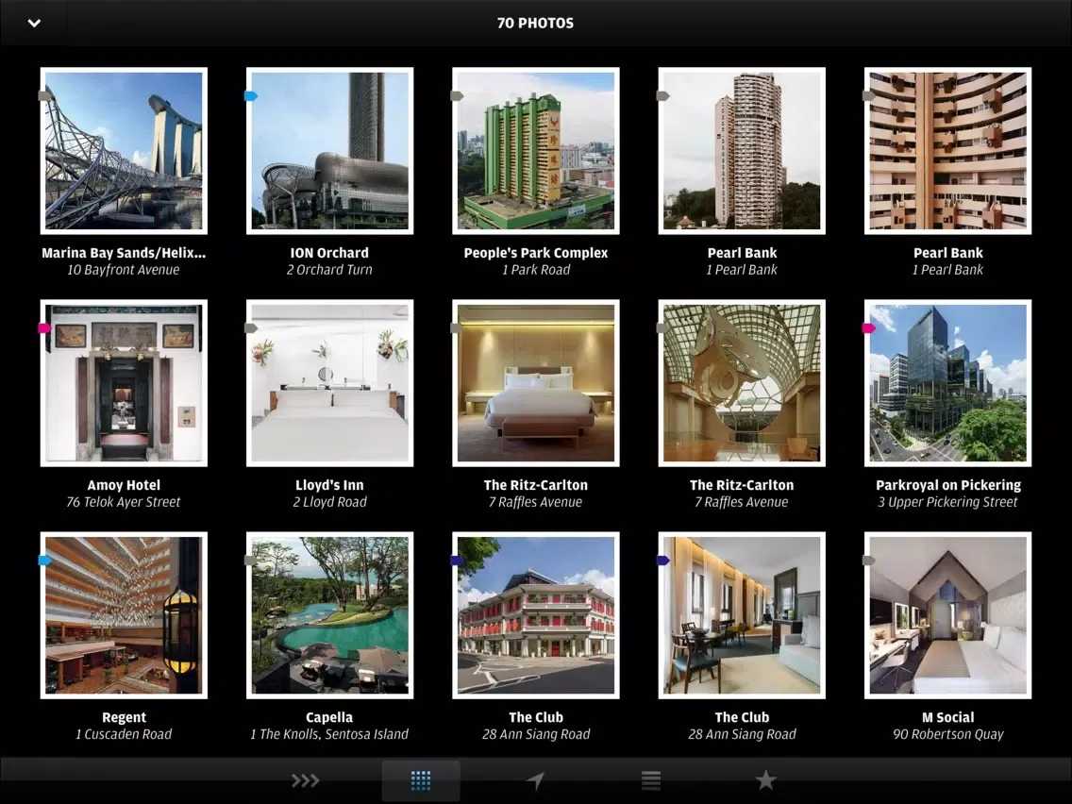Click the "76 Telok Ayer Street" address

[x=124, y=502]
